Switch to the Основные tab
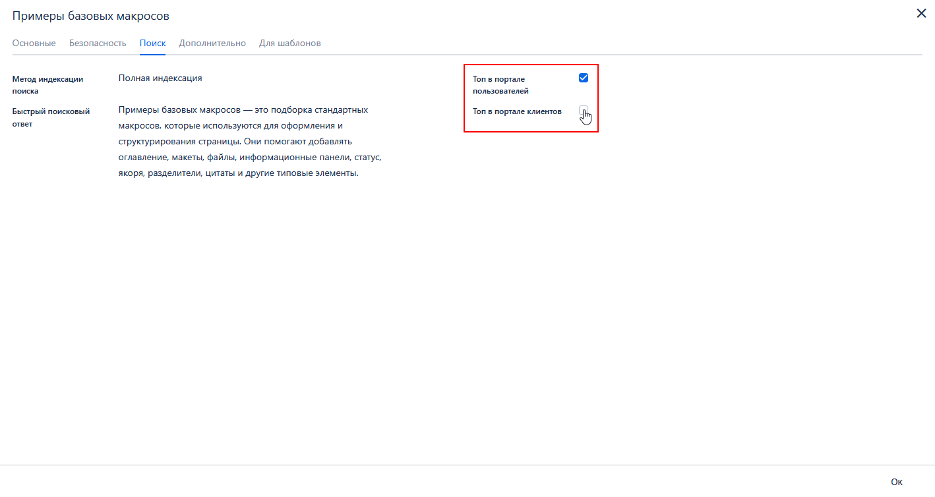 tap(34, 44)
